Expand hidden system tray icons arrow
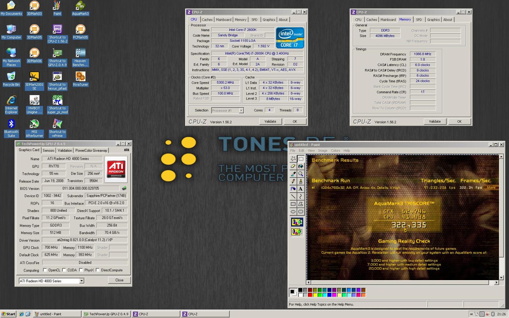Image resolution: width=509 pixels, height=318 pixels. tap(471, 314)
